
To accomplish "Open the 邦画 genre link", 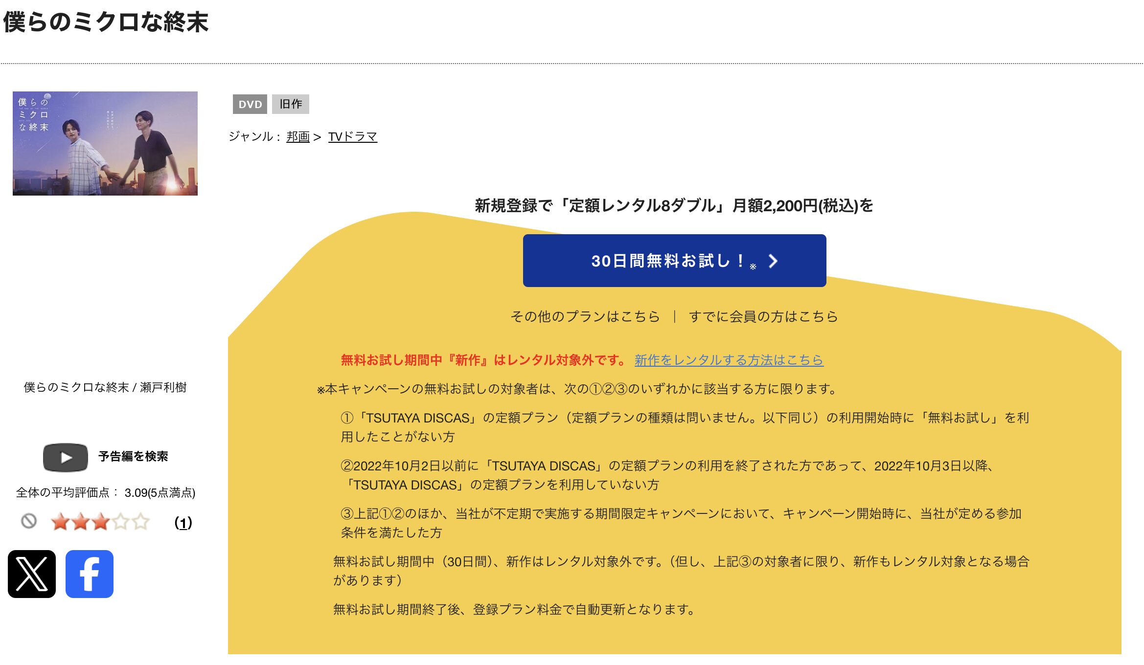I will tap(298, 136).
